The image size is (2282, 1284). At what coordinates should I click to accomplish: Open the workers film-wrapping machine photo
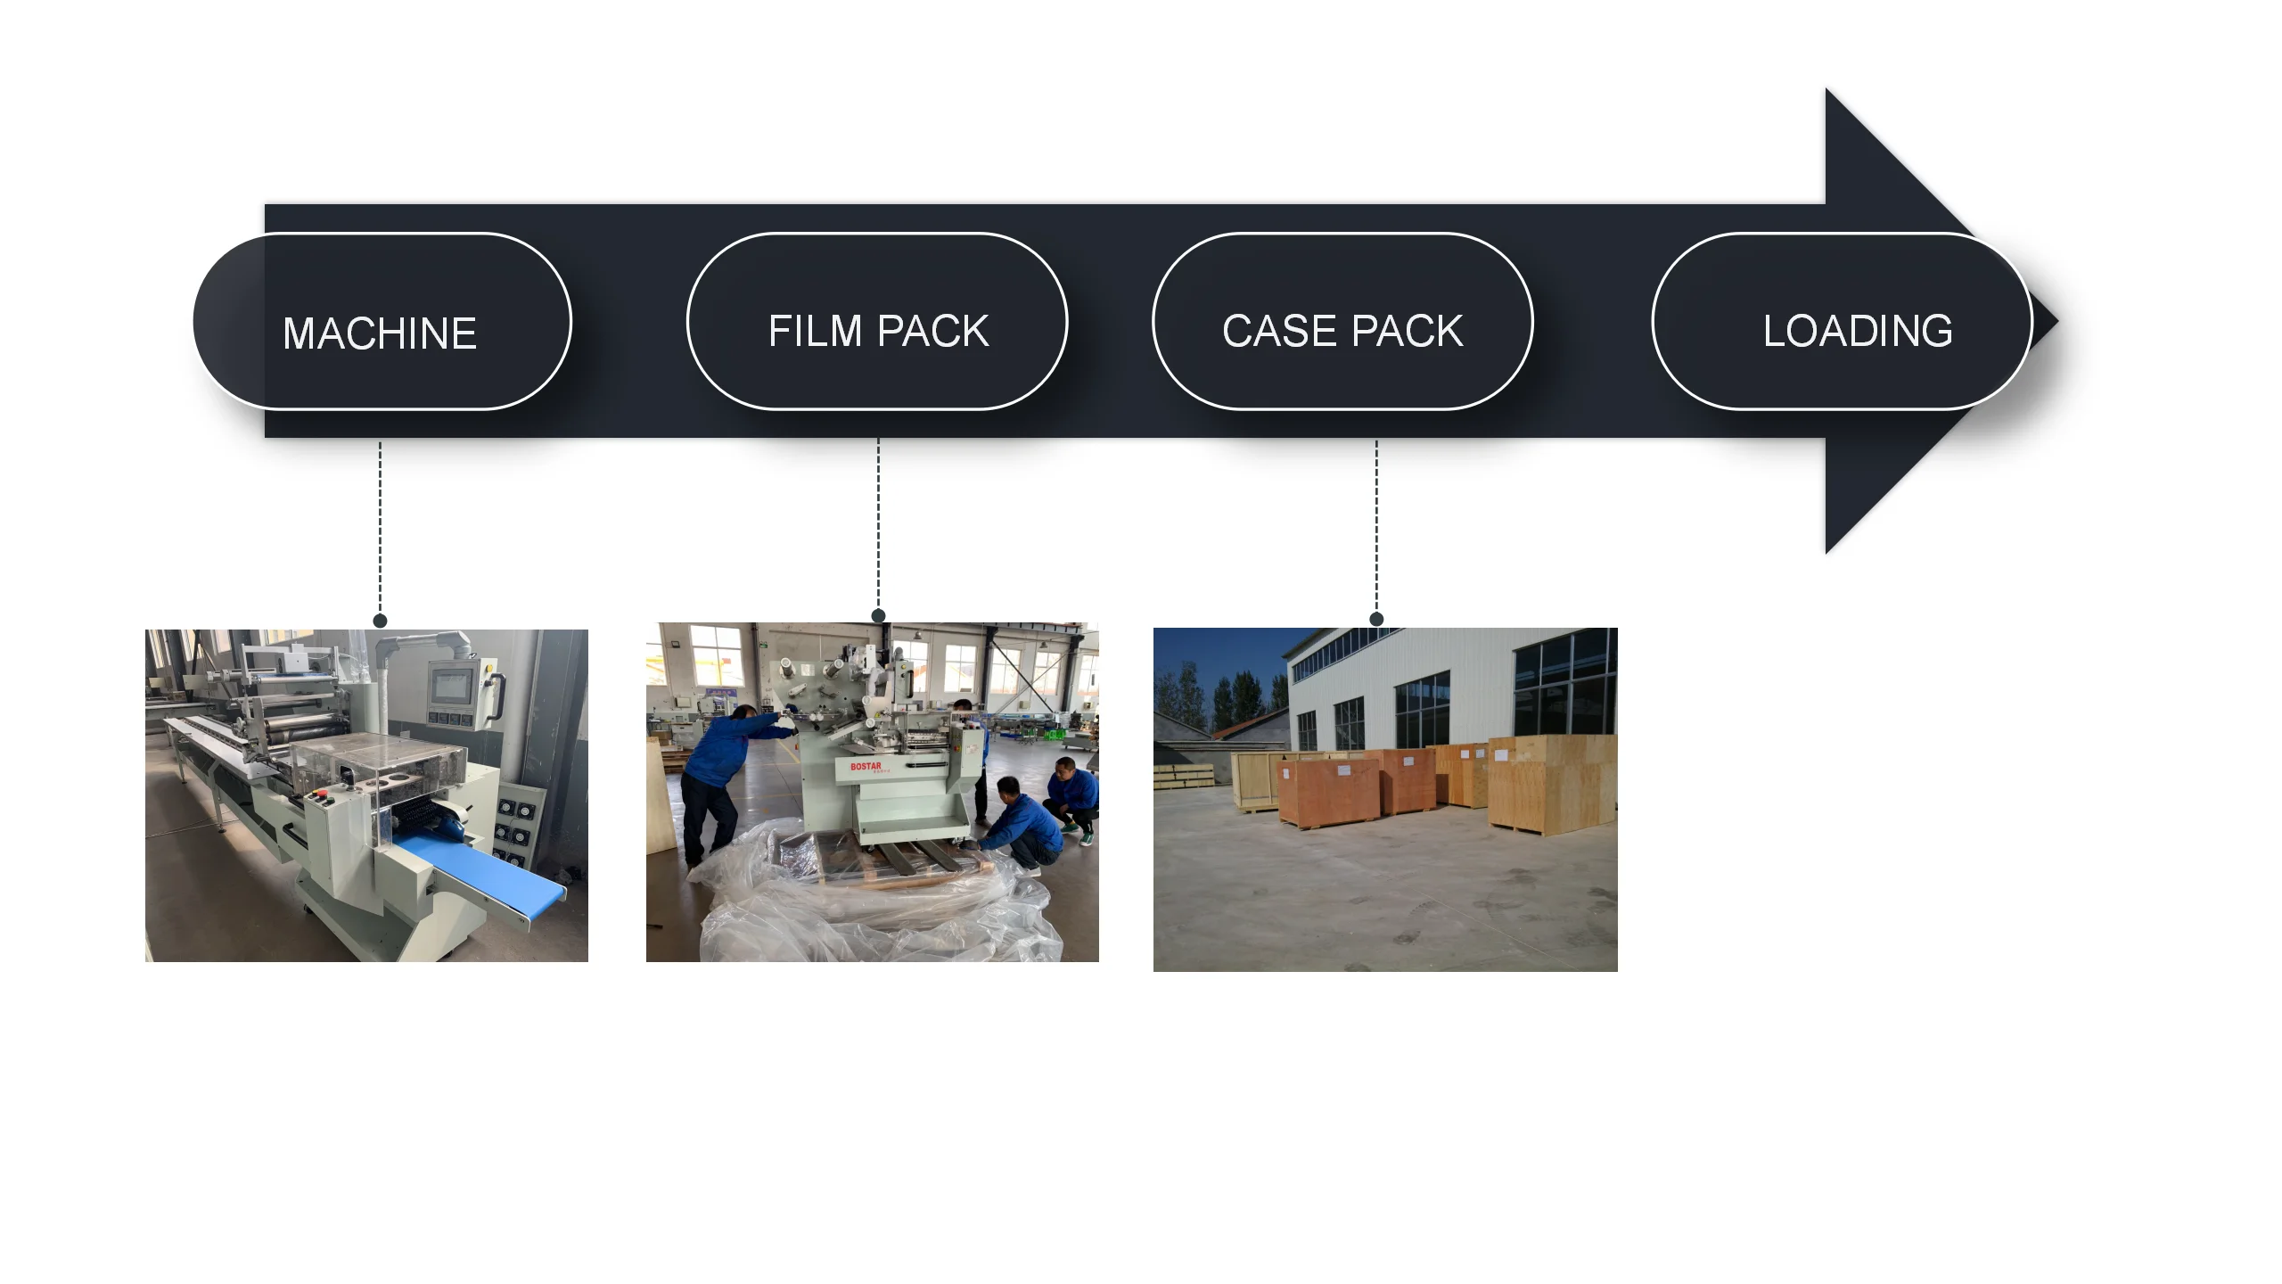872,792
